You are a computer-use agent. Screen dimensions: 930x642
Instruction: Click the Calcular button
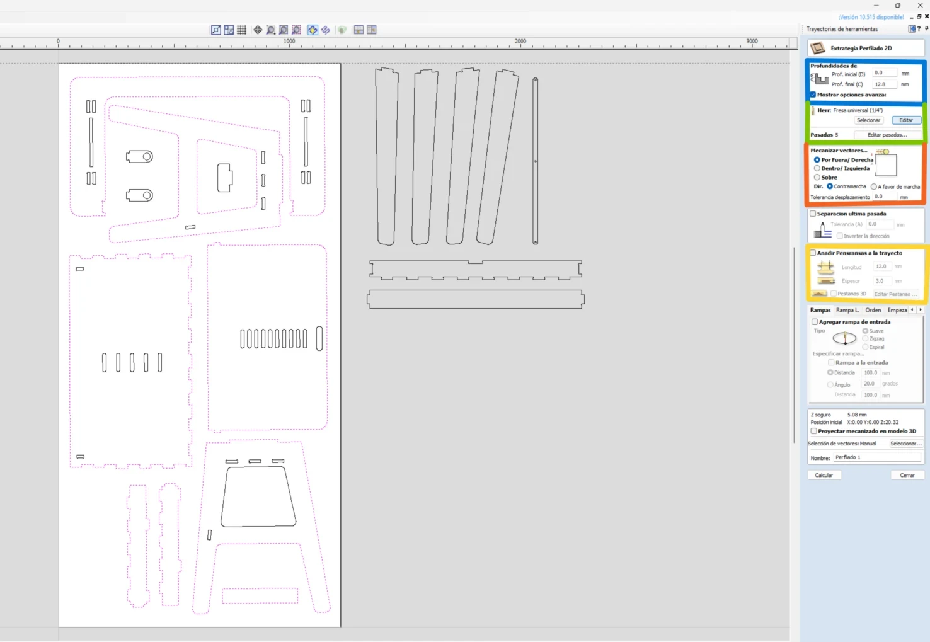pos(824,475)
